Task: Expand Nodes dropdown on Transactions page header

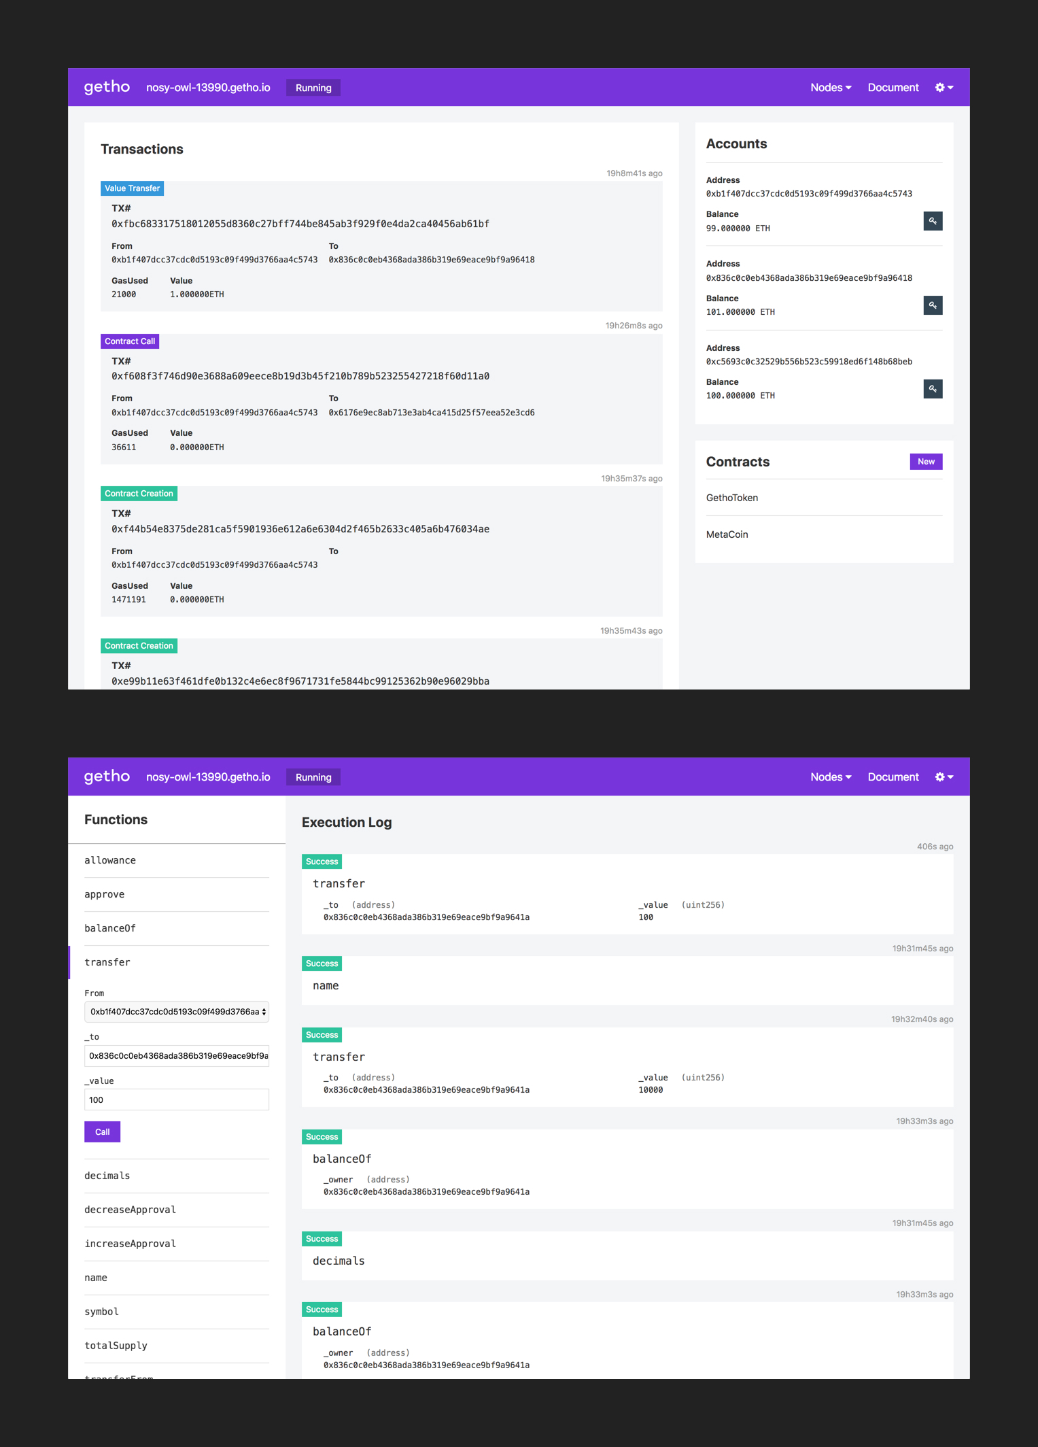Action: tap(830, 88)
